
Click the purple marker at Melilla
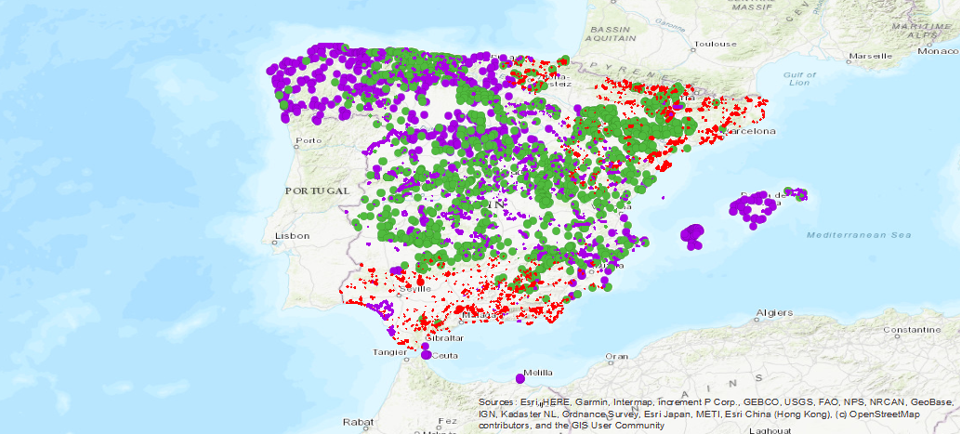click(x=519, y=378)
